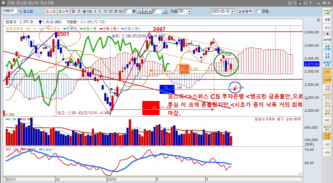Toggle the 볼린저밴드 indicator on
This screenshot has height=183, width=333.
click(x=327, y=128)
